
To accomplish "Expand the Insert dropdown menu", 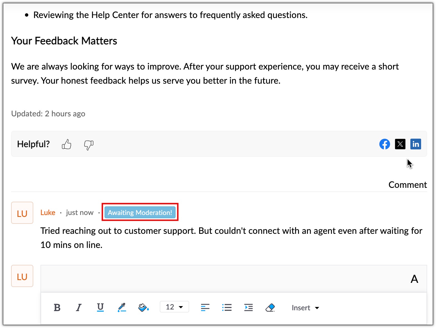I will [x=305, y=308].
